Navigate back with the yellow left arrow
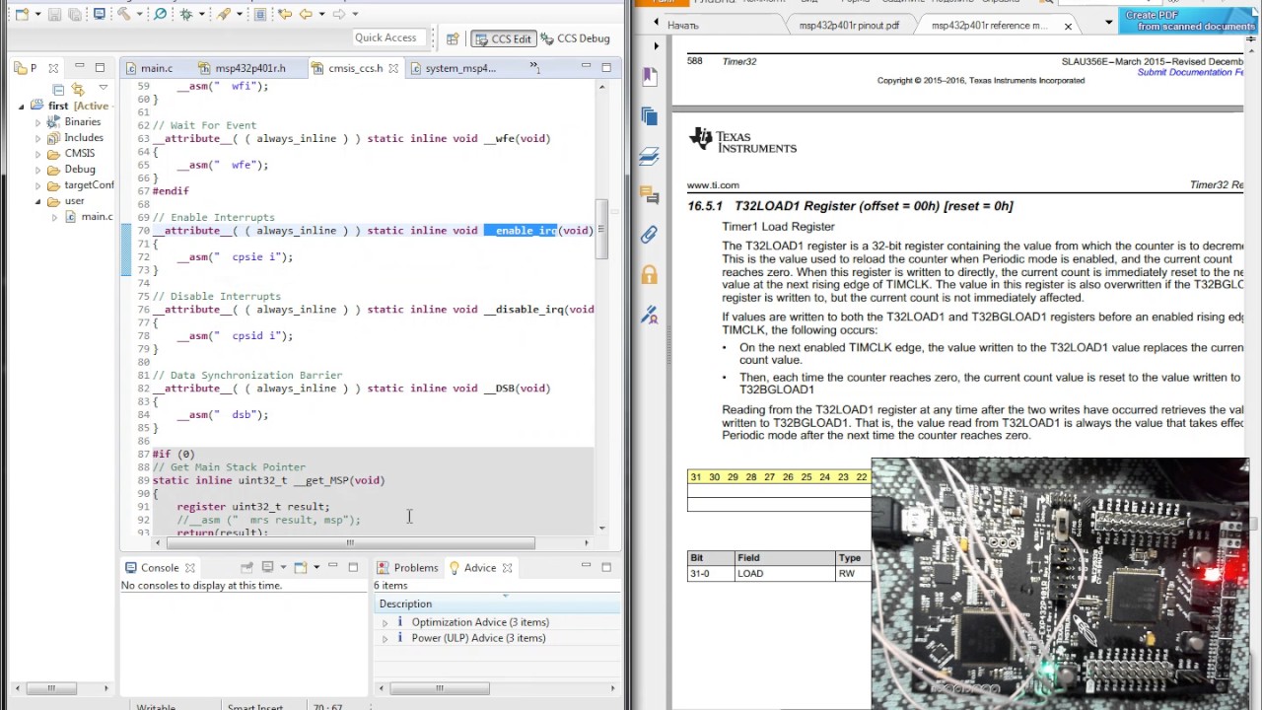This screenshot has width=1262, height=710. tap(306, 14)
